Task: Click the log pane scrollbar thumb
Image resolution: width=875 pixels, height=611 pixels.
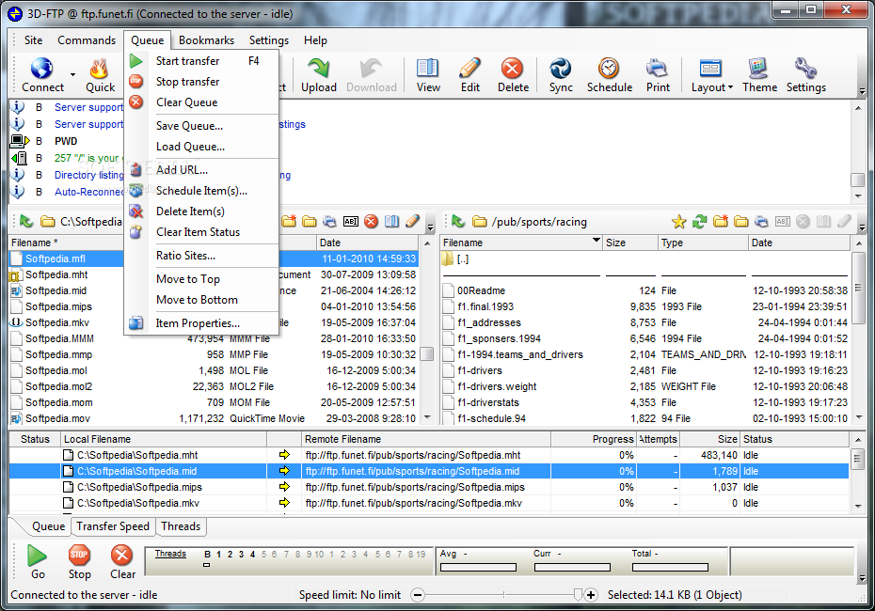Action: click(x=858, y=180)
